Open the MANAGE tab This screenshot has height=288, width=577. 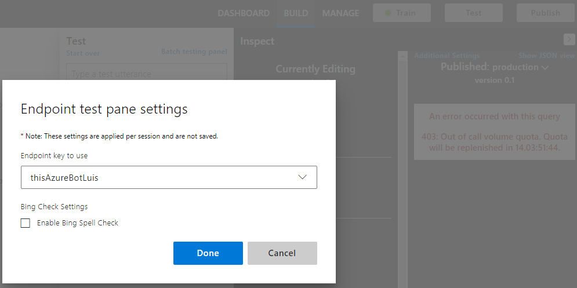pyautogui.click(x=341, y=13)
